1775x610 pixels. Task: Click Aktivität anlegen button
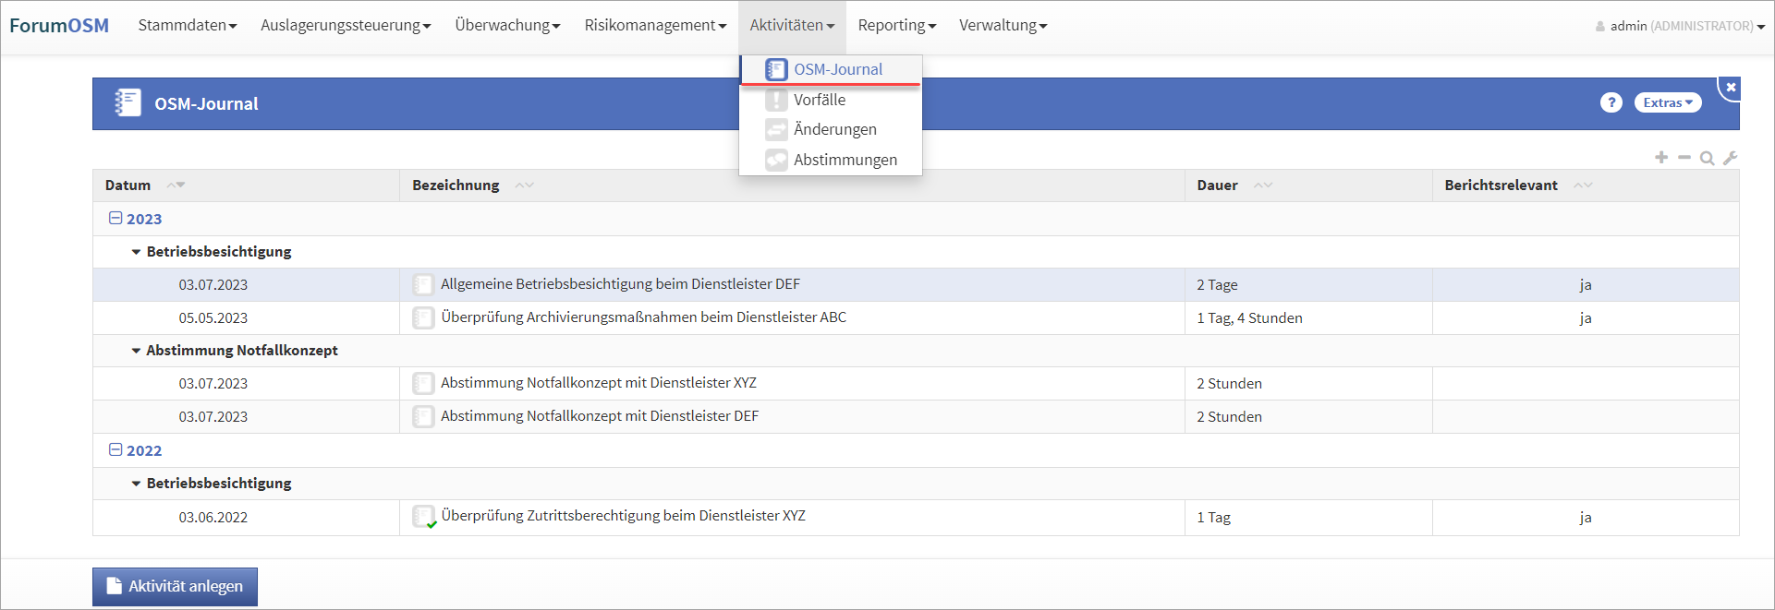click(x=175, y=586)
